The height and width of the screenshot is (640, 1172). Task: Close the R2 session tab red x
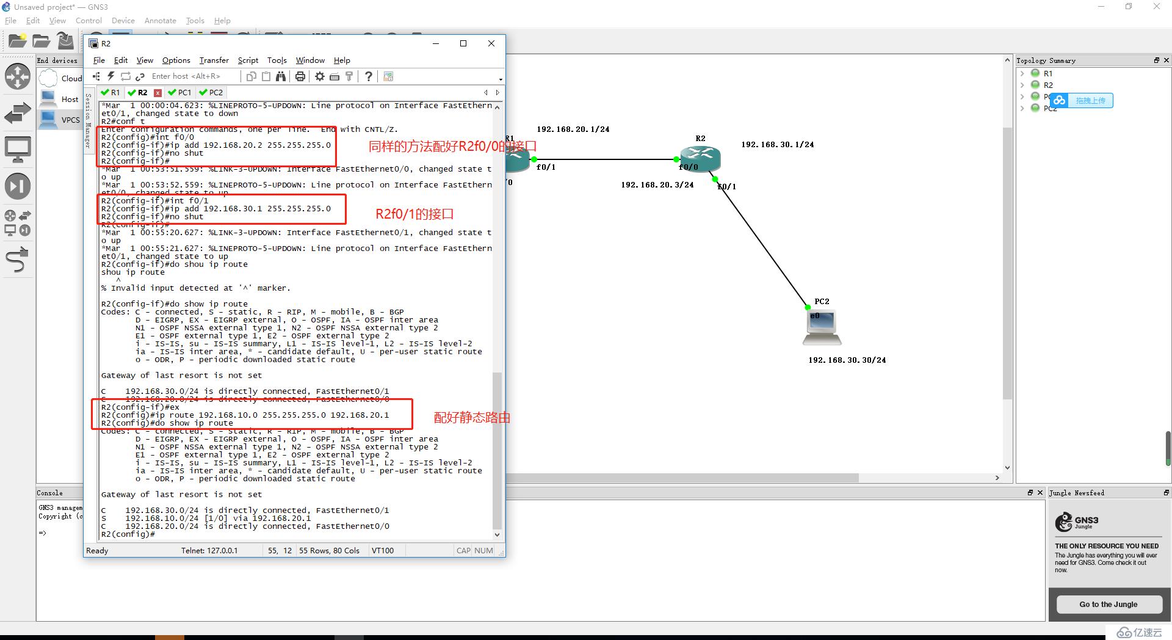coord(157,93)
